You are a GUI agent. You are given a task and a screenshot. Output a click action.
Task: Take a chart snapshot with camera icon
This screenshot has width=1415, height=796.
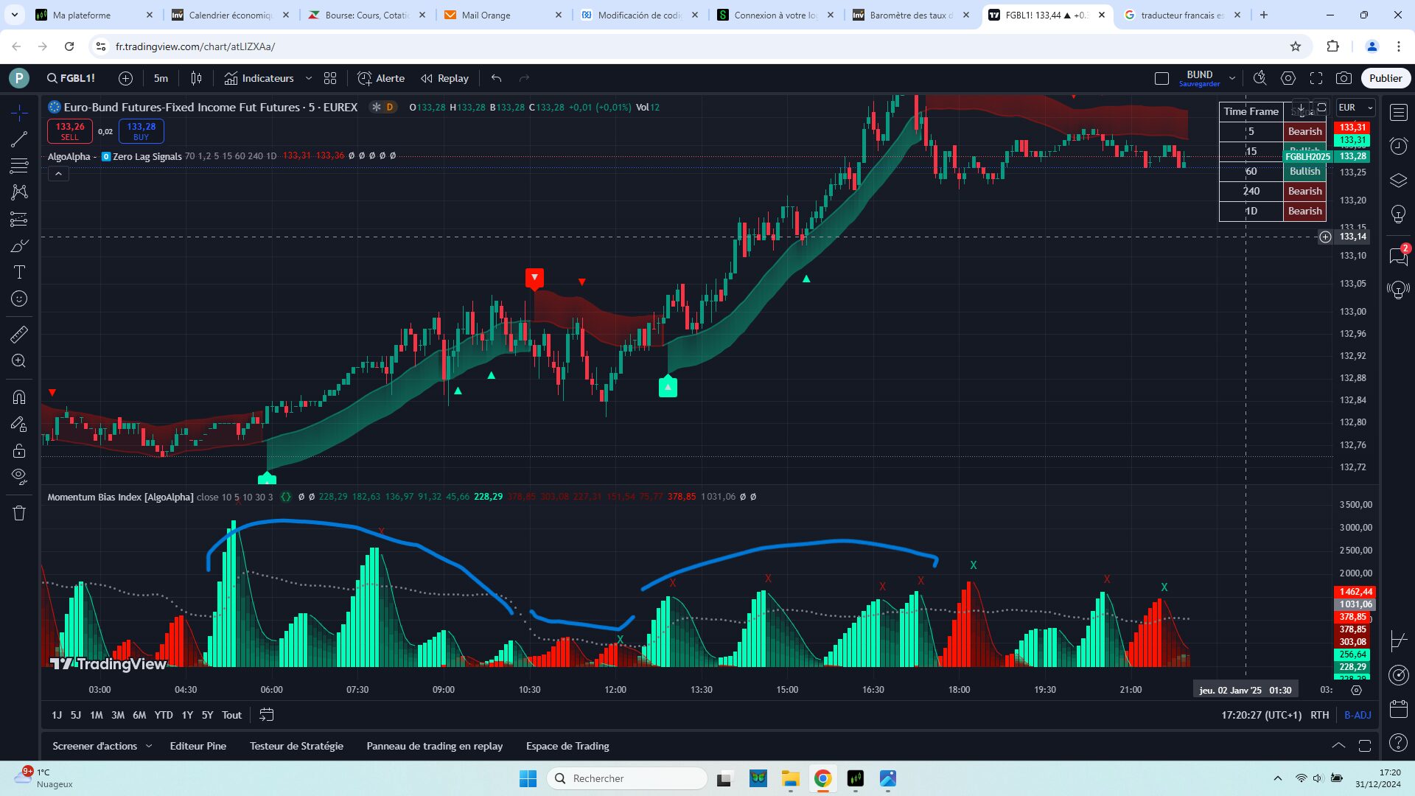pos(1344,78)
